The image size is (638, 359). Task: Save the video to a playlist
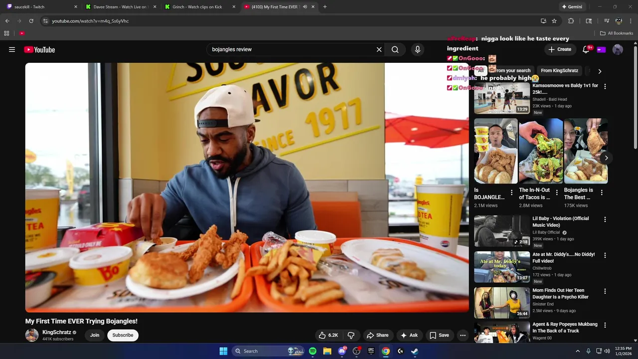coord(440,335)
